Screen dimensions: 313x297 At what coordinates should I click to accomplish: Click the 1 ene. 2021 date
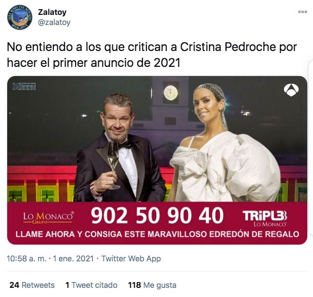coord(73,258)
